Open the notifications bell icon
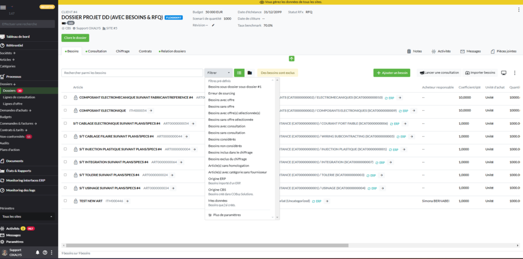Image resolution: width=523 pixels, height=259 pixels. click(x=38, y=252)
